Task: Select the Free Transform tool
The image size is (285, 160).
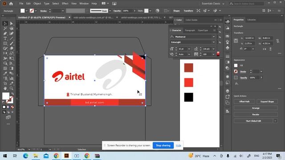Action: click(x=12, y=58)
